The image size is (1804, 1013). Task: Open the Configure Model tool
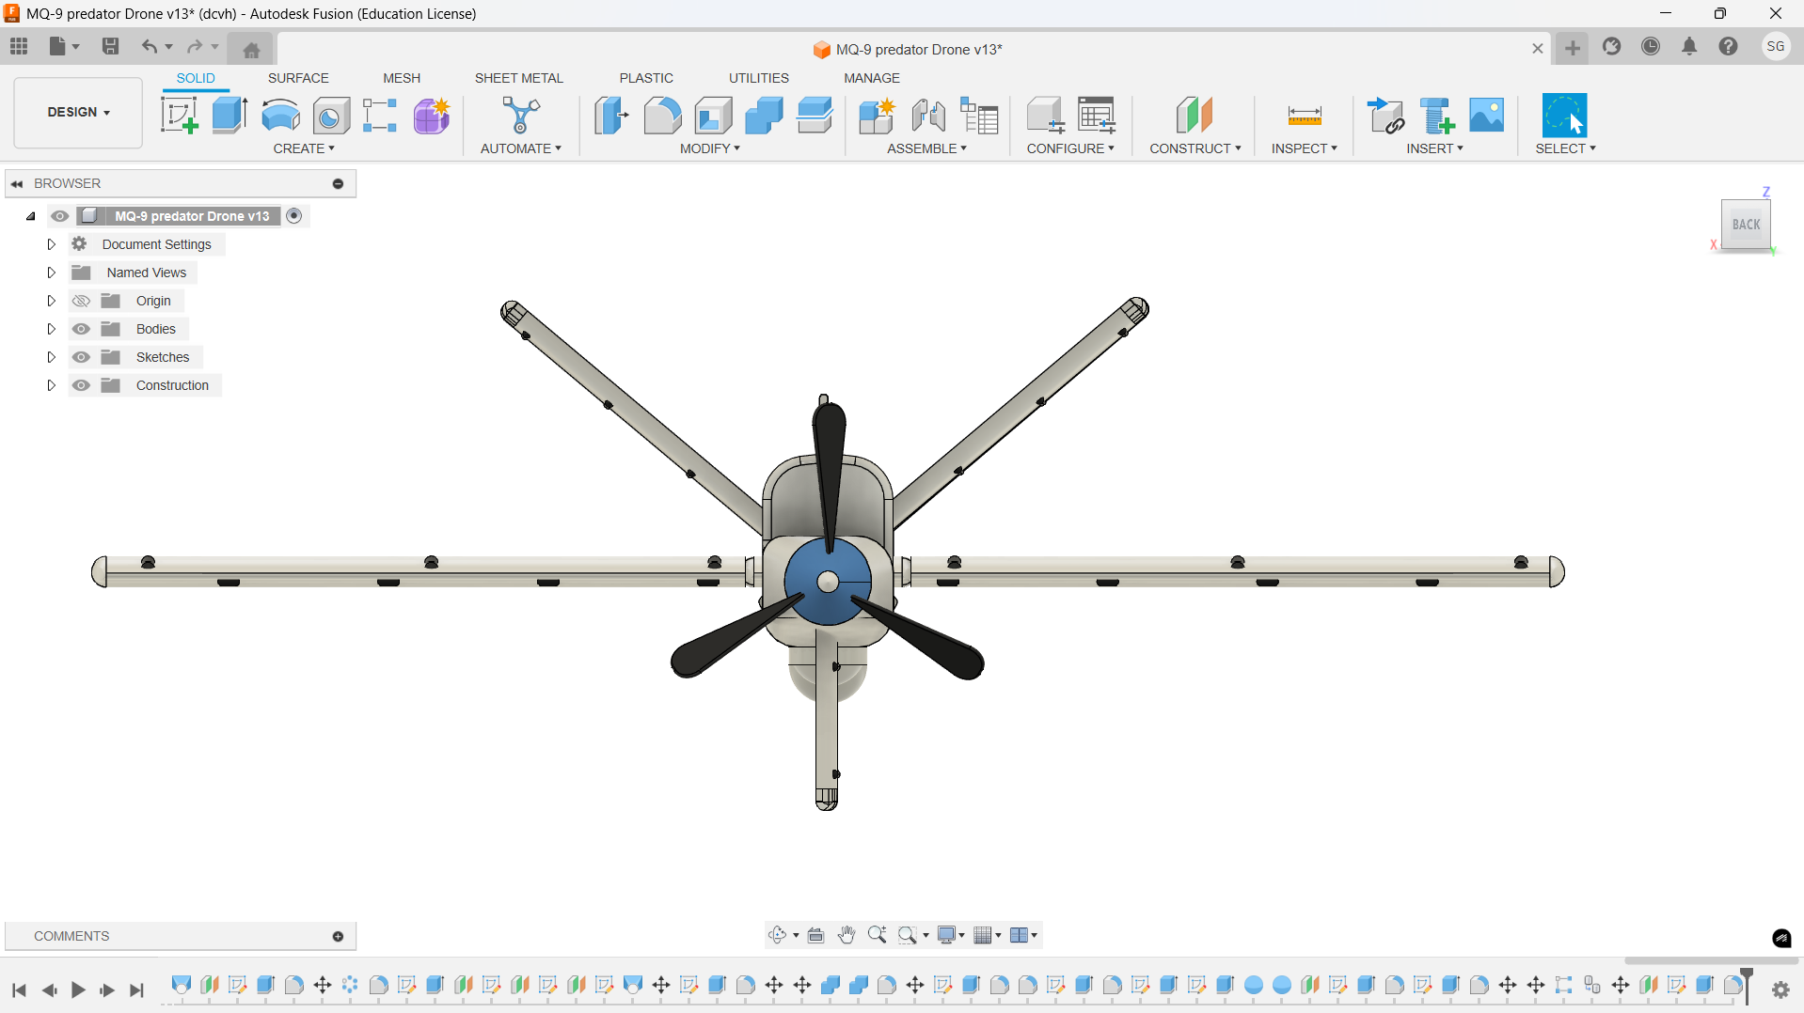click(1045, 116)
